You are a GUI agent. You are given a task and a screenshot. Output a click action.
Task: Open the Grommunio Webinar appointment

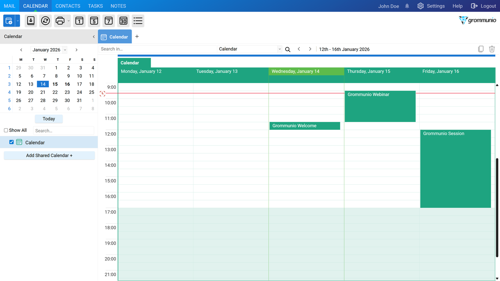tap(380, 106)
